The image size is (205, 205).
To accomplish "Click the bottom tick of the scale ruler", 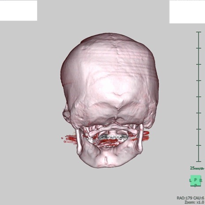I will [x=198, y=161].
